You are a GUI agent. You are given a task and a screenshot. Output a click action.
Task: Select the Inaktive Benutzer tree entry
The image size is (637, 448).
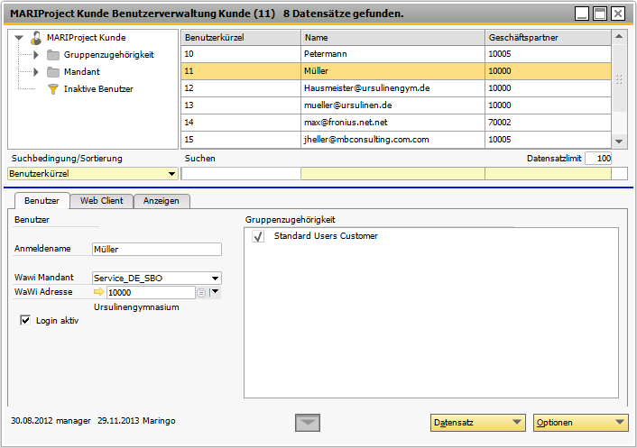[98, 89]
